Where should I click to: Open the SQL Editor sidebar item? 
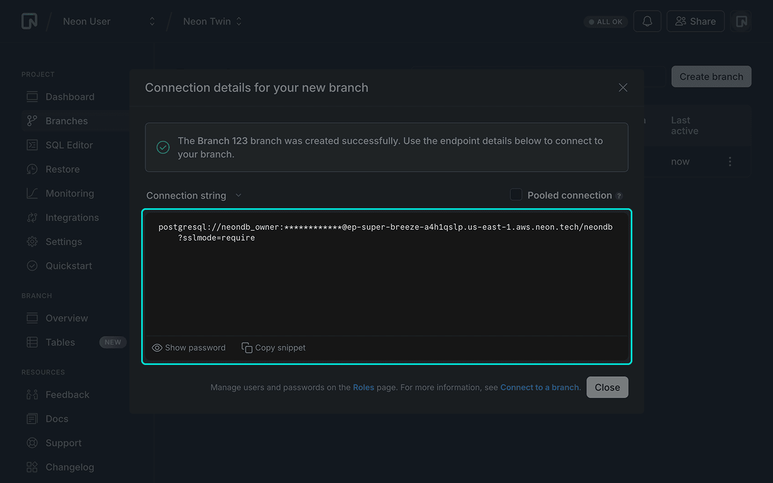tap(69, 145)
